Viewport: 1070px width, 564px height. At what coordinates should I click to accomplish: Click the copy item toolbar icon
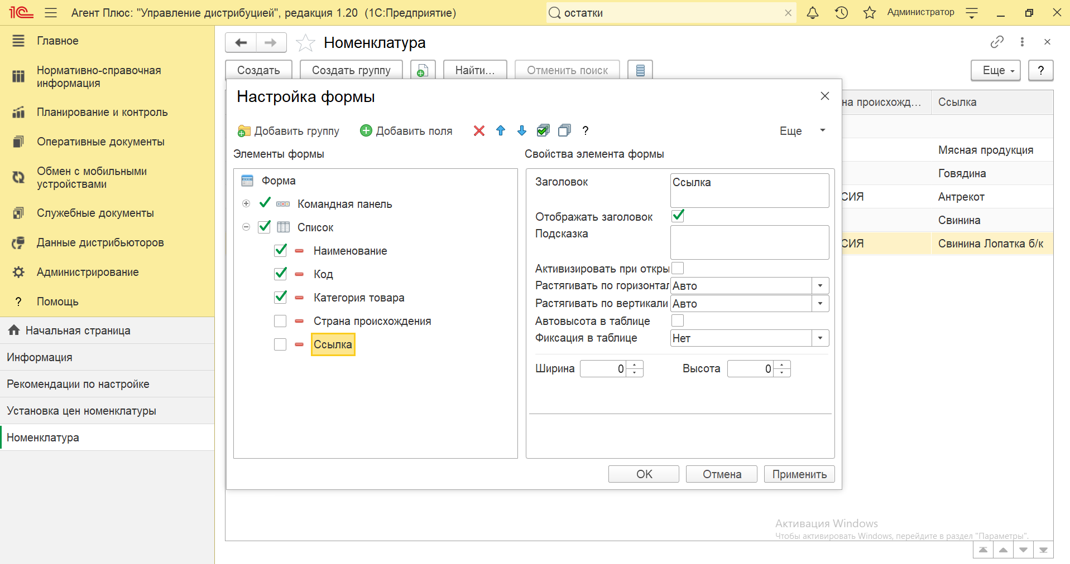(423, 70)
